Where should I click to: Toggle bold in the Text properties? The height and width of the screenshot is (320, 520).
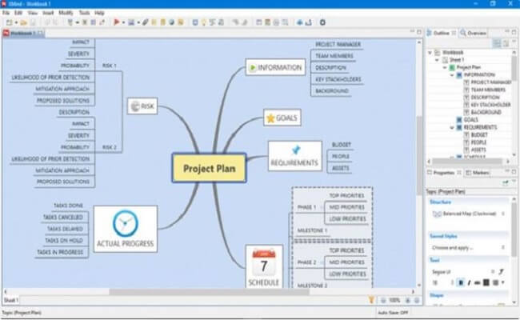tap(461, 282)
